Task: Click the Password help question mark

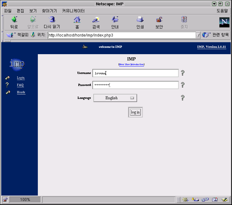Action: click(x=183, y=85)
